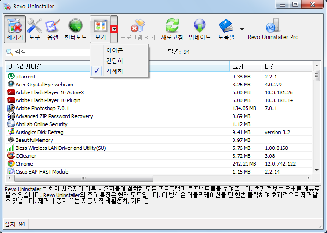Click the 242.21 MB size cell

coord(244,164)
